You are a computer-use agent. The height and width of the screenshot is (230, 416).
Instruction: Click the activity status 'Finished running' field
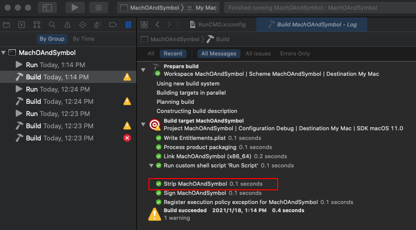point(320,8)
